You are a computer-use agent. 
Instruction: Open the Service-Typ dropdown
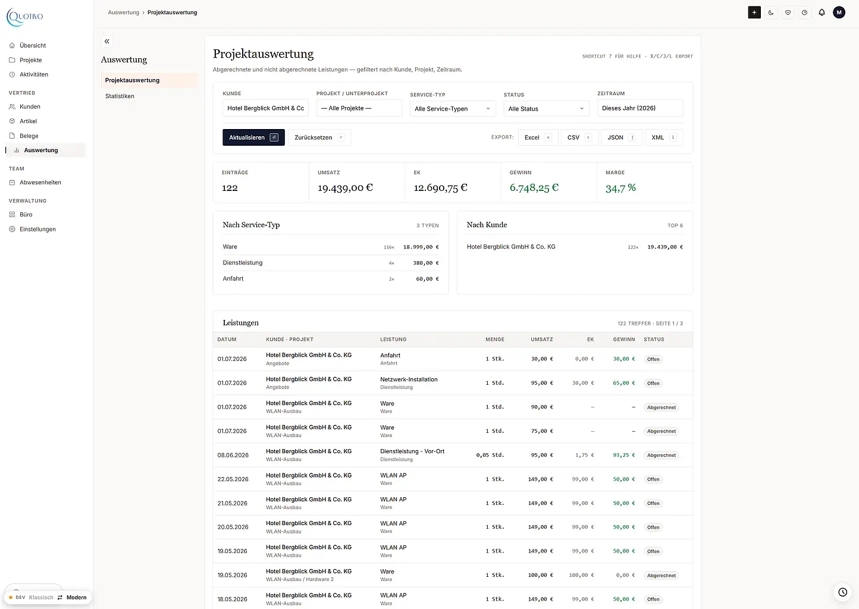point(453,109)
